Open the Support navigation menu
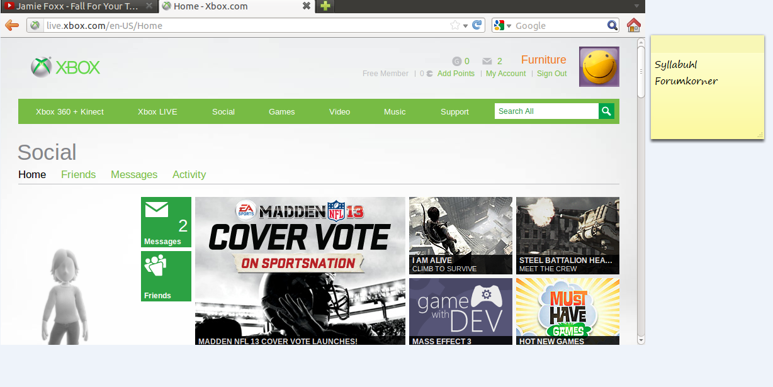The height and width of the screenshot is (387, 773). pos(454,111)
